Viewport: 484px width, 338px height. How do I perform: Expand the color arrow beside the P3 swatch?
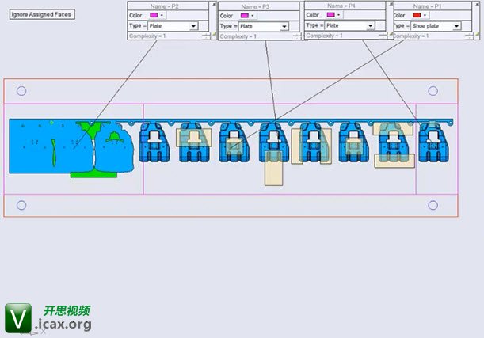click(x=253, y=15)
